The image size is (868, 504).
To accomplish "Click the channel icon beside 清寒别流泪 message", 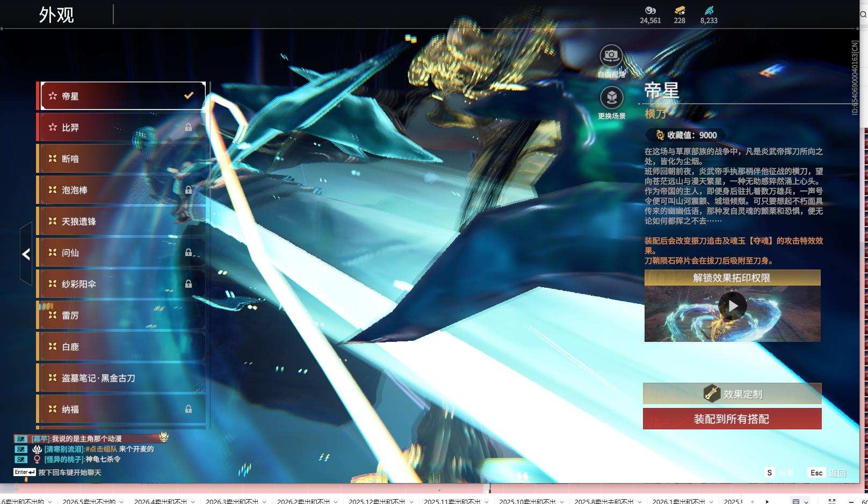I will click(20, 449).
